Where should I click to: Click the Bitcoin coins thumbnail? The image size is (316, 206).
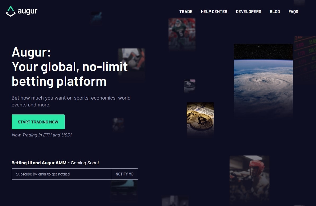point(200,119)
